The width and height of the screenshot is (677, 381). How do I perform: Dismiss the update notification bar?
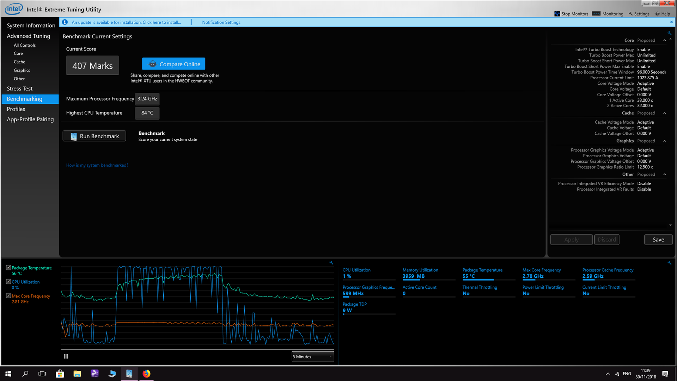(671, 22)
